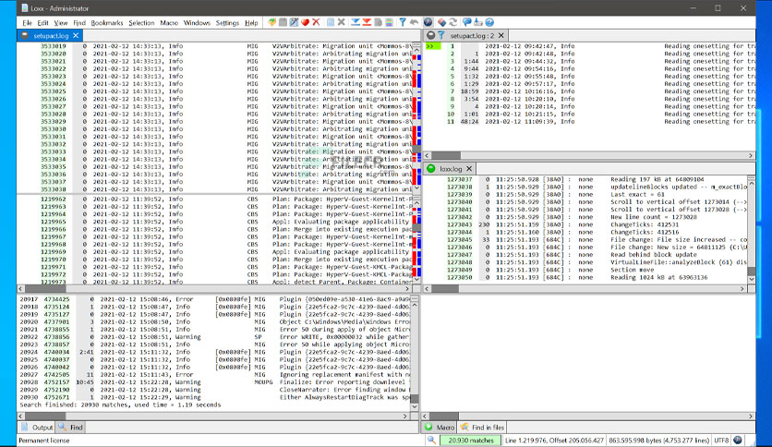Close the loxx.log tab
The height and width of the screenshot is (447, 772).
pos(469,168)
